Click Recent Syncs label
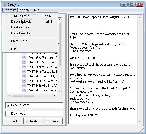Viewport: 146px width, 134px height. 20,105
